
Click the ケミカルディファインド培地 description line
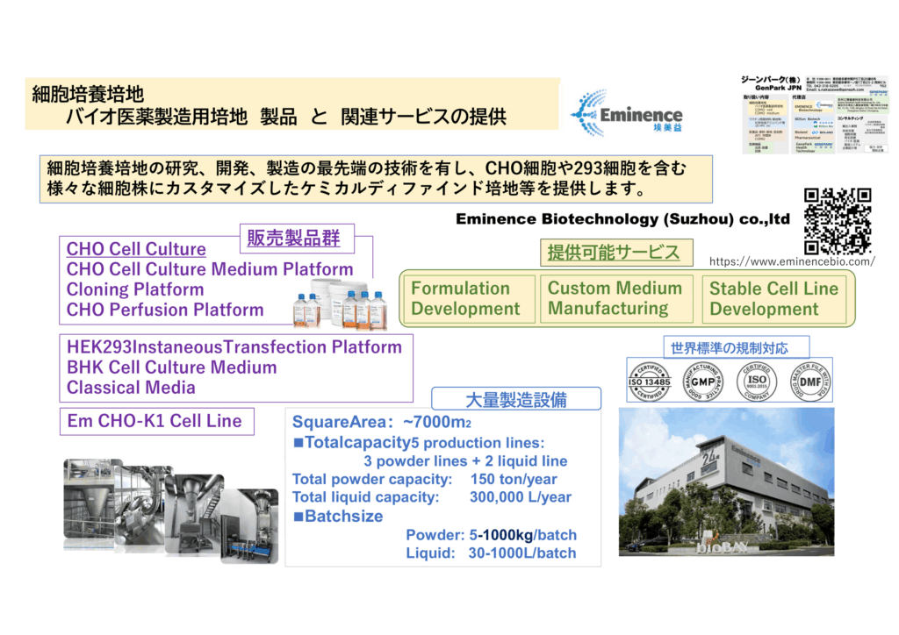[x=348, y=189]
